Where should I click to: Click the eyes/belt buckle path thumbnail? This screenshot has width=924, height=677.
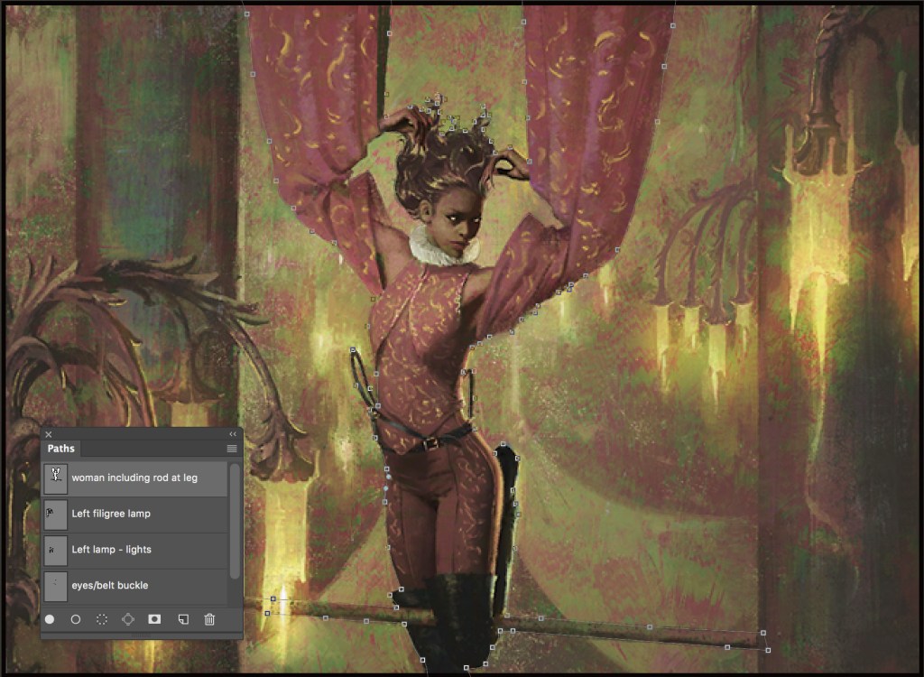55,586
